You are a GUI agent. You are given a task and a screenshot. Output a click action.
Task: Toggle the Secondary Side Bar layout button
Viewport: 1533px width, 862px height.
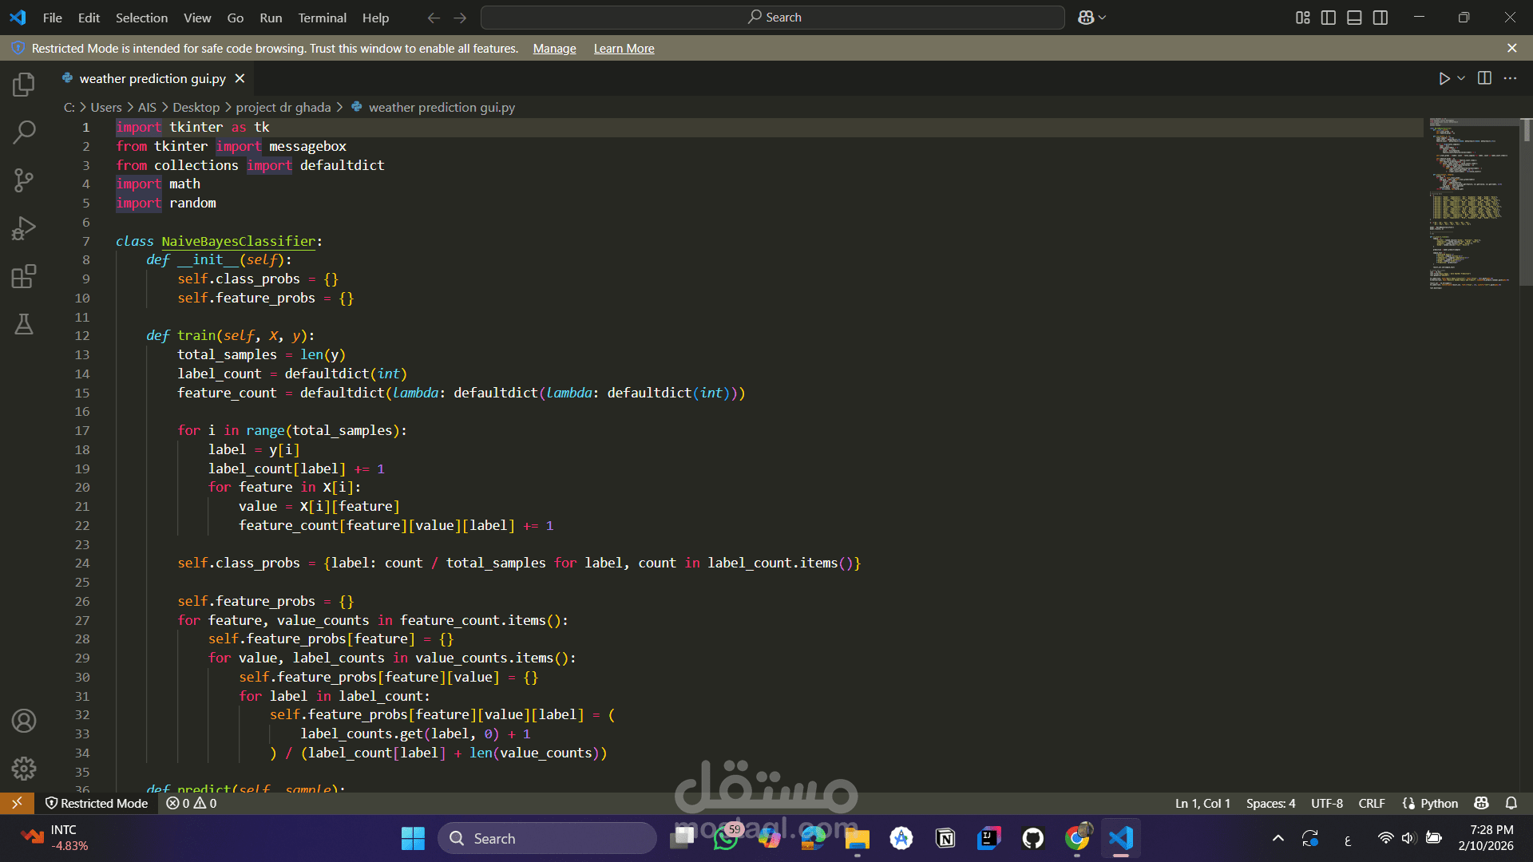pos(1380,18)
